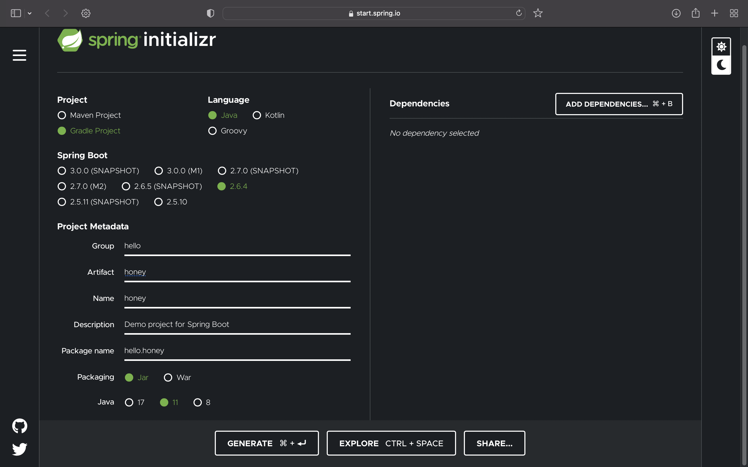Image resolution: width=748 pixels, height=467 pixels.
Task: Set packaging to War
Action: point(168,377)
